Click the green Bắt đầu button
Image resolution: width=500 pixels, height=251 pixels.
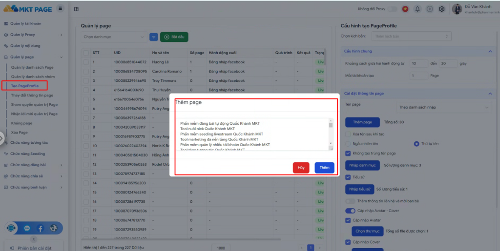[x=174, y=37]
